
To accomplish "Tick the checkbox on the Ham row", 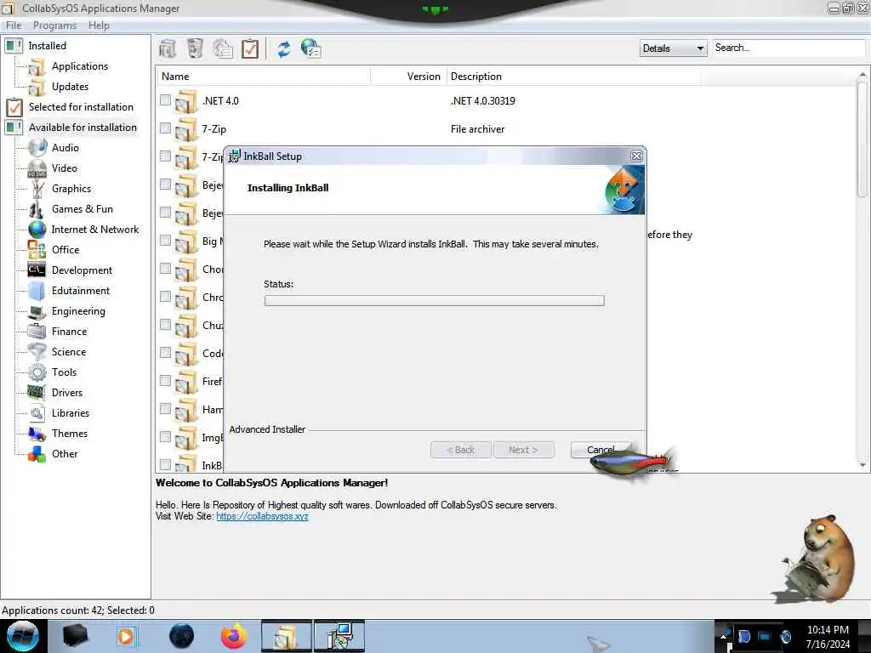I will point(165,409).
